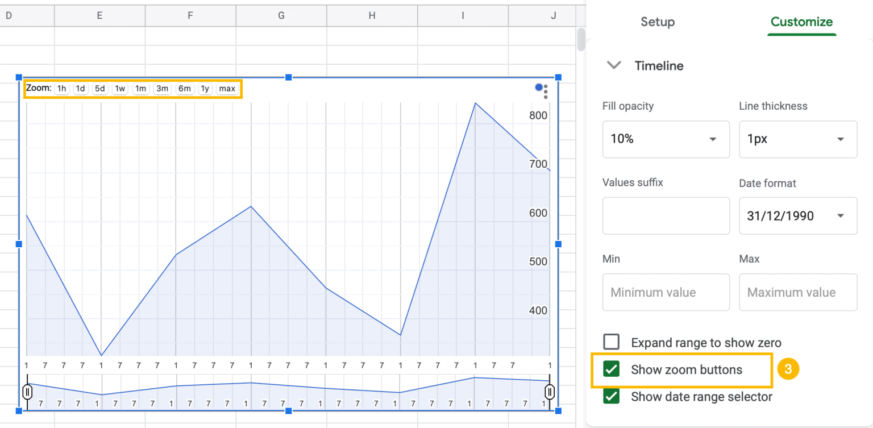Viewport: 873px width, 428px height.
Task: Select the 6m zoom range
Action: click(x=184, y=88)
